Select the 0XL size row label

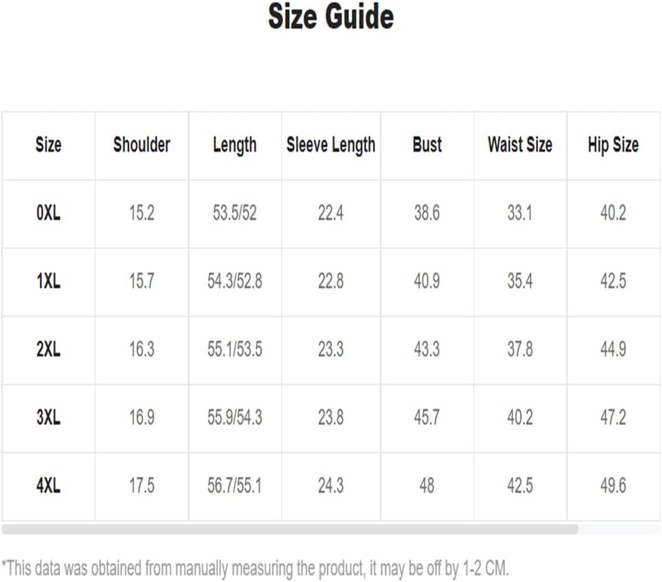point(48,213)
